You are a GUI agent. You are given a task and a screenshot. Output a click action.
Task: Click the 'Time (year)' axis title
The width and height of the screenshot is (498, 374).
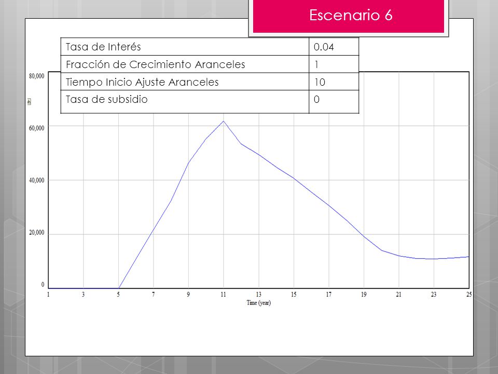[259, 303]
